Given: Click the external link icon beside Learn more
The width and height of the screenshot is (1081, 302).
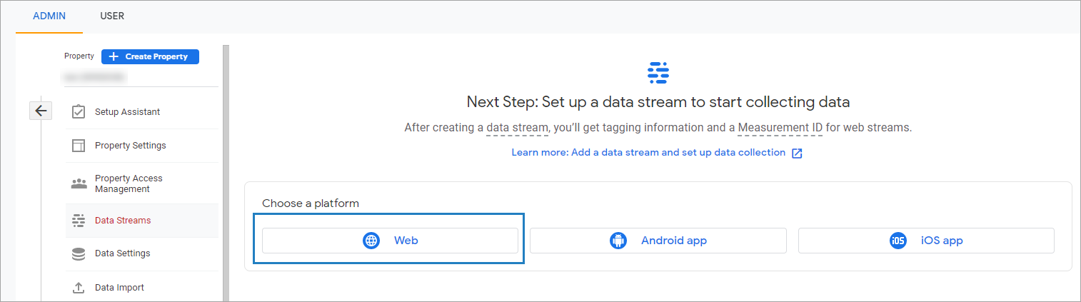Looking at the screenshot, I should [798, 153].
